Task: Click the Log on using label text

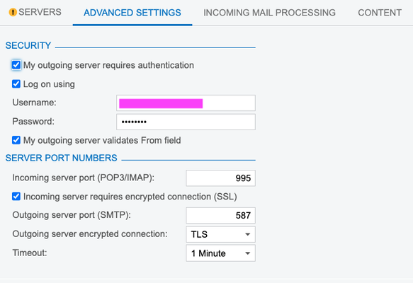Action: point(49,84)
